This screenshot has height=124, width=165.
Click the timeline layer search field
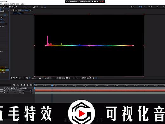coord(5,85)
